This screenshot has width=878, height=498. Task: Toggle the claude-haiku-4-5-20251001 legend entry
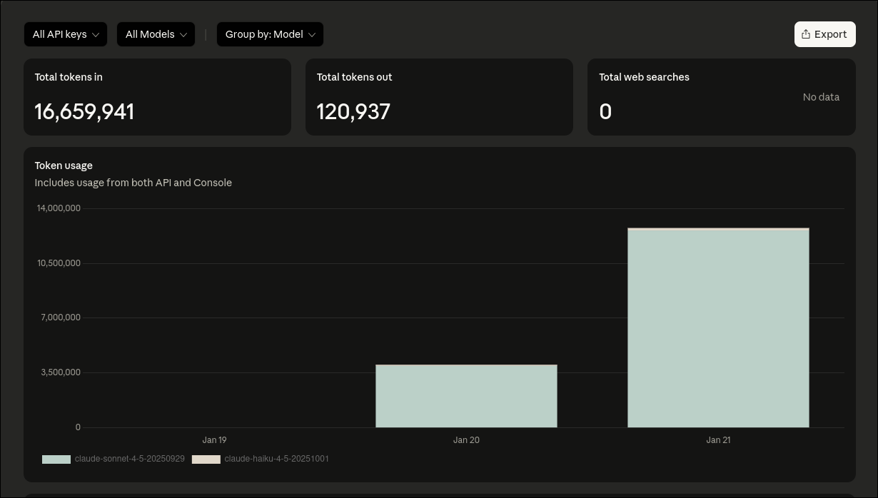pos(276,459)
